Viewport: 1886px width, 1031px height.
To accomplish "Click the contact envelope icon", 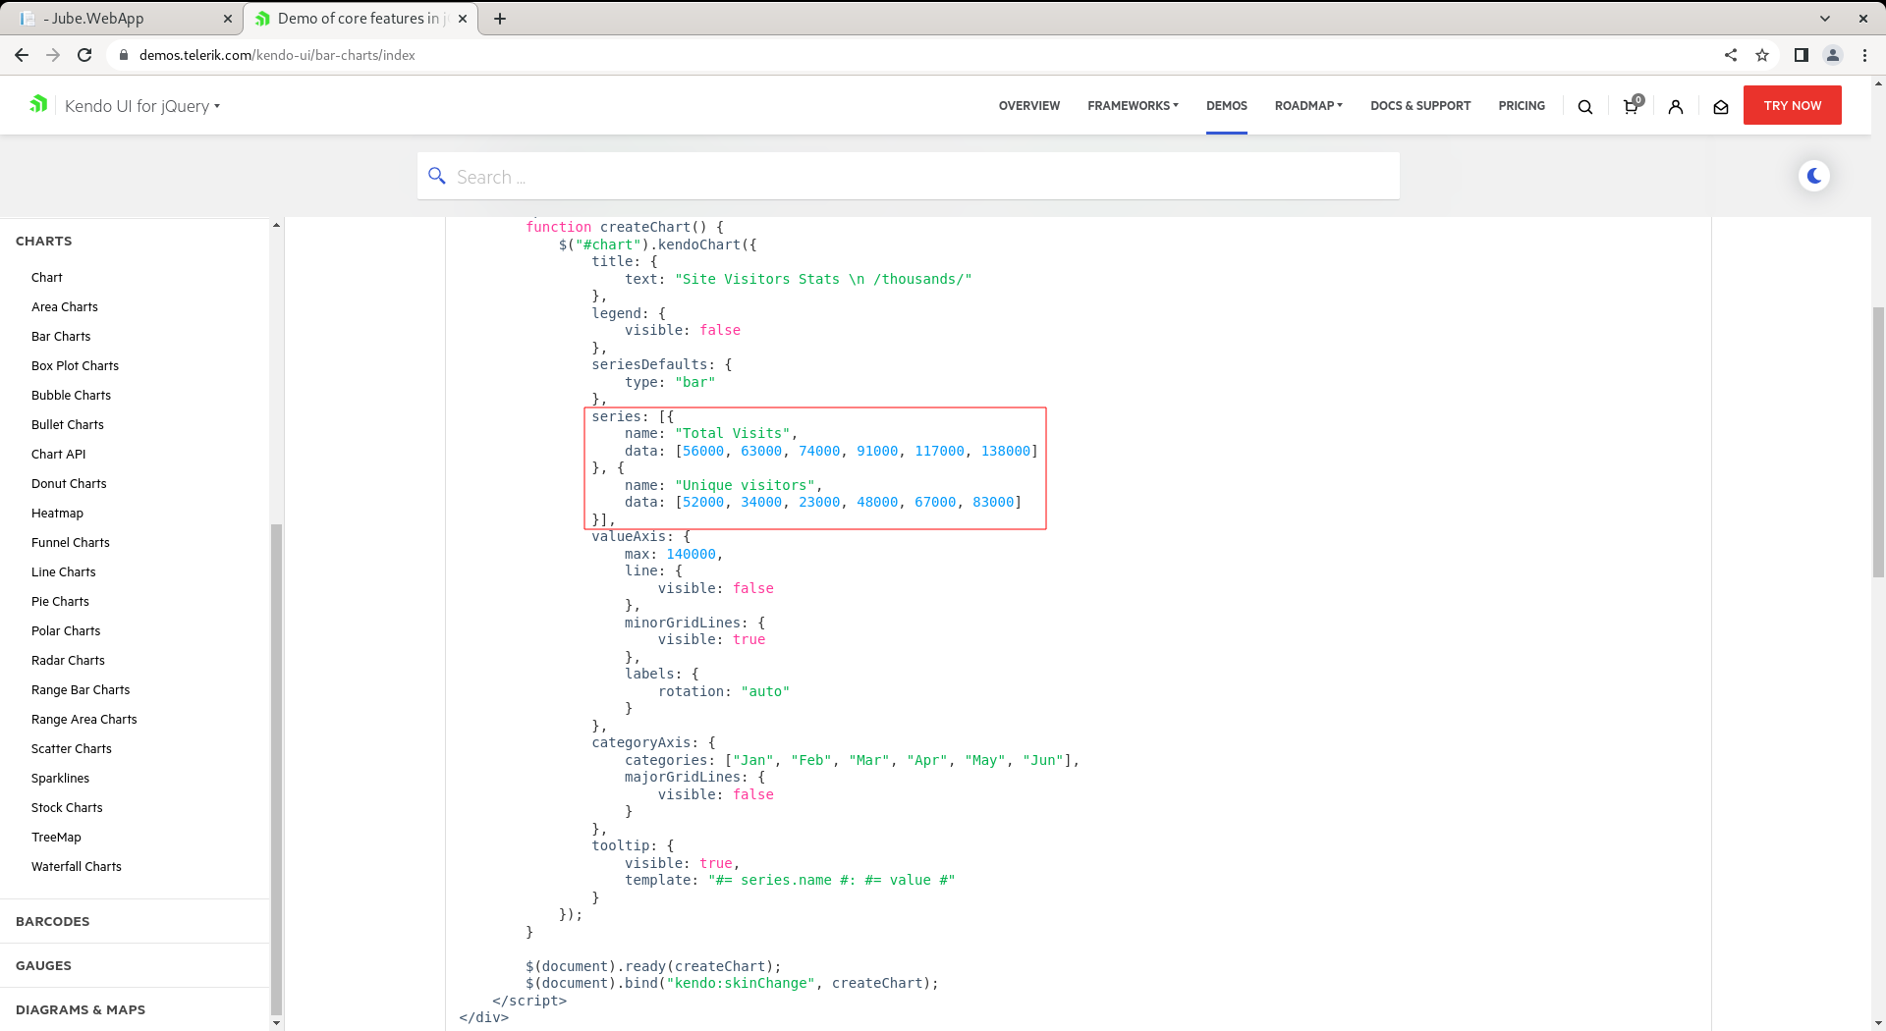I will pyautogui.click(x=1721, y=106).
